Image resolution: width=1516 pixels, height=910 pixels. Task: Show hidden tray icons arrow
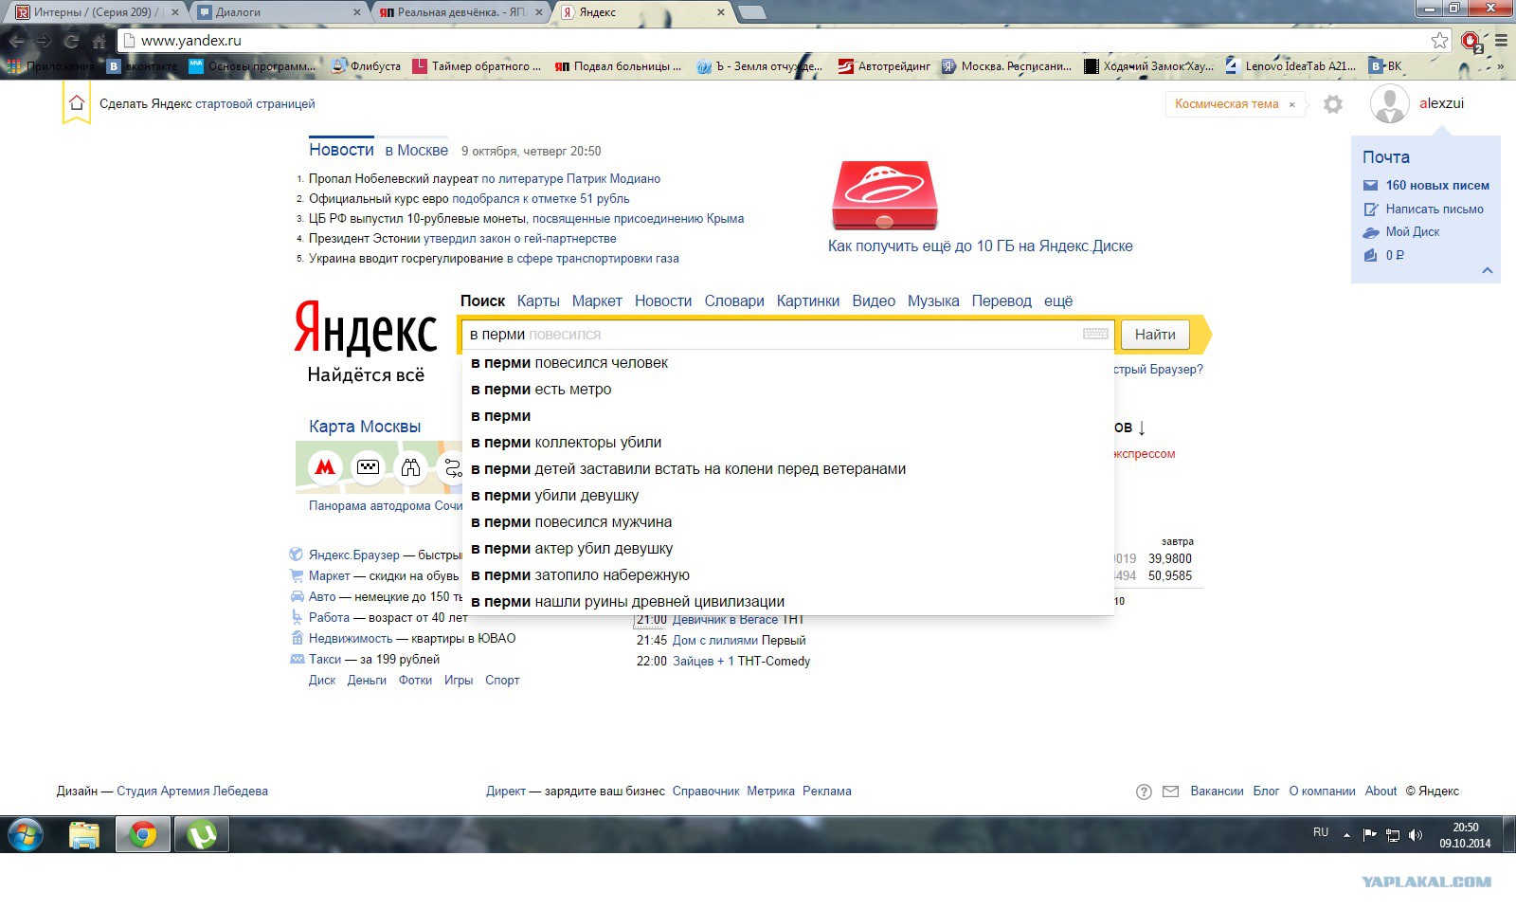[1346, 835]
